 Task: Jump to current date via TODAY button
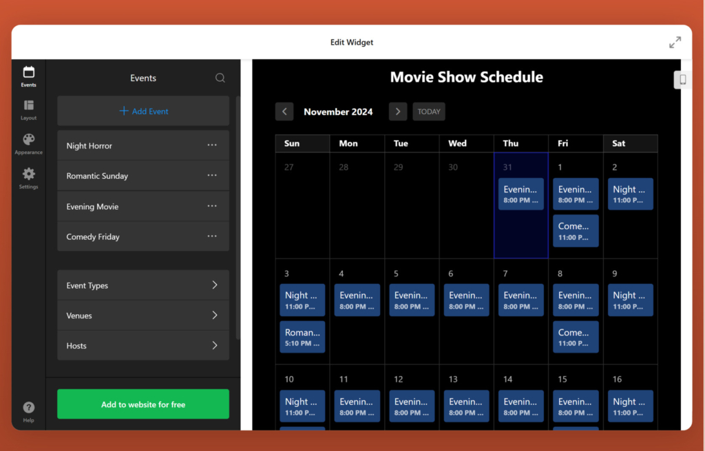coord(428,111)
